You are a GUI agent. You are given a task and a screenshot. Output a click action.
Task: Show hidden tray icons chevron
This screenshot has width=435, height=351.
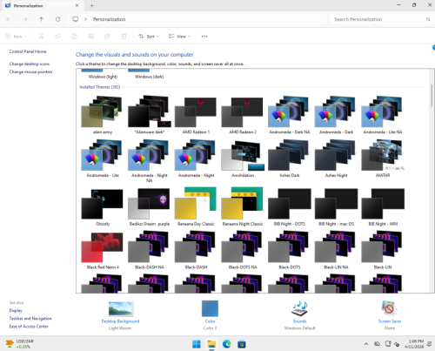point(366,344)
